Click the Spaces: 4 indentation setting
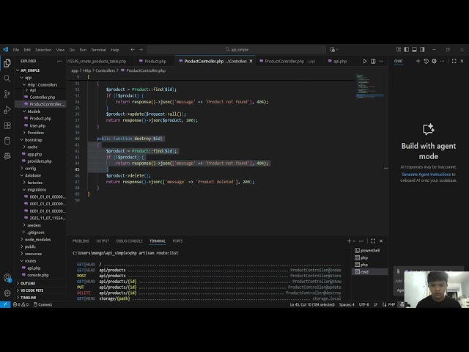 347,304
